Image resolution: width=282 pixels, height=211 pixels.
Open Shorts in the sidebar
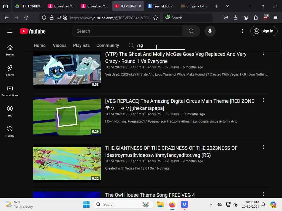(10, 71)
